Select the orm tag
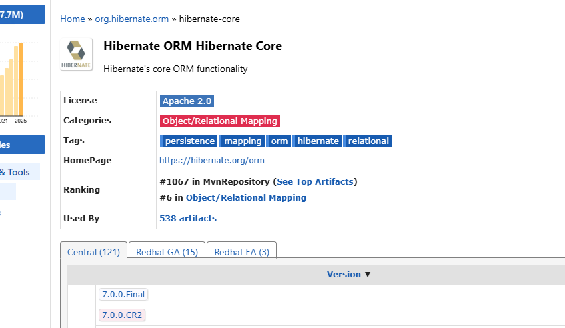Image resolution: width=565 pixels, height=328 pixels. [x=279, y=141]
